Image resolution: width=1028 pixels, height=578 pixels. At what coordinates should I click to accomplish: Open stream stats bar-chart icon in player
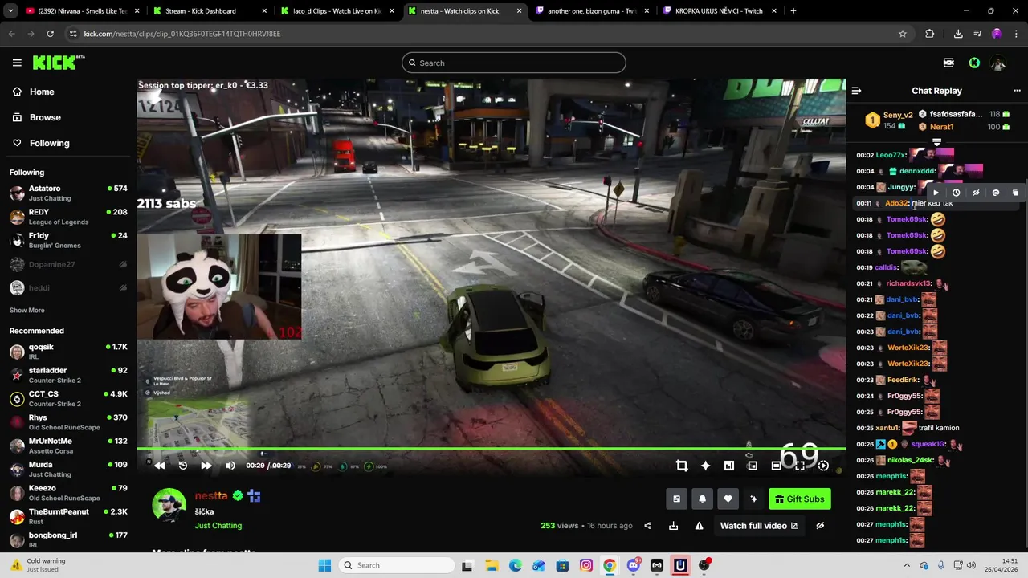(x=728, y=466)
